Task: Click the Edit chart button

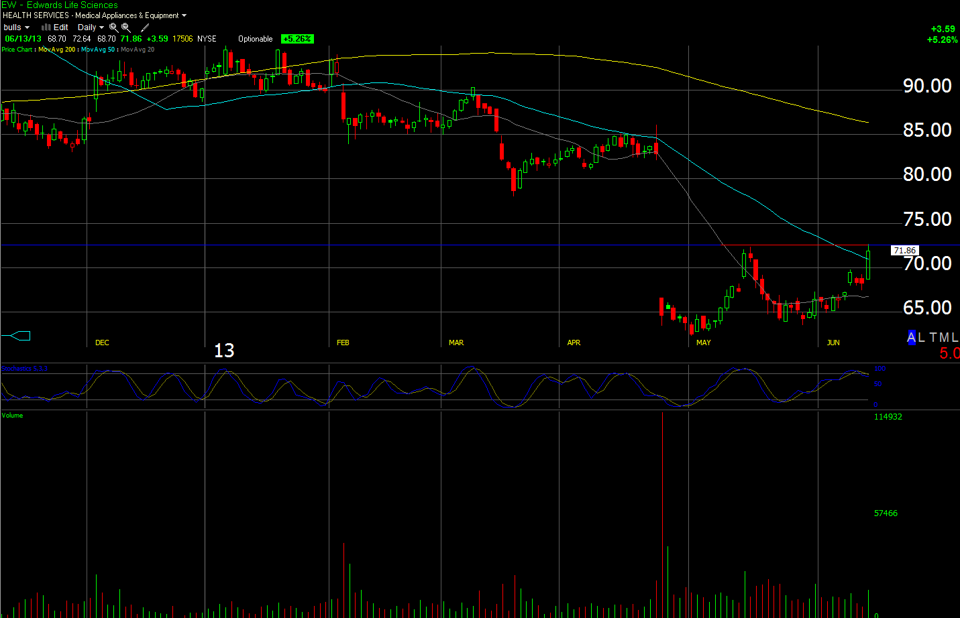Action: click(61, 27)
